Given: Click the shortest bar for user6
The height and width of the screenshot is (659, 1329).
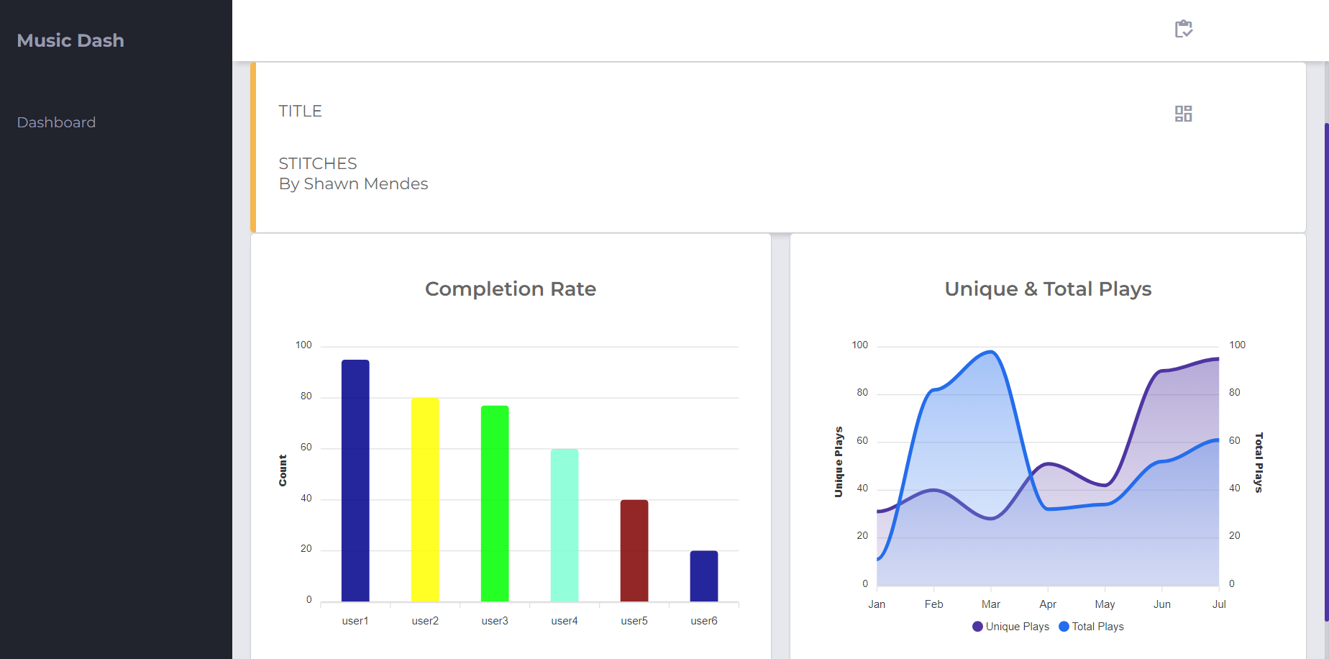Looking at the screenshot, I should point(703,574).
